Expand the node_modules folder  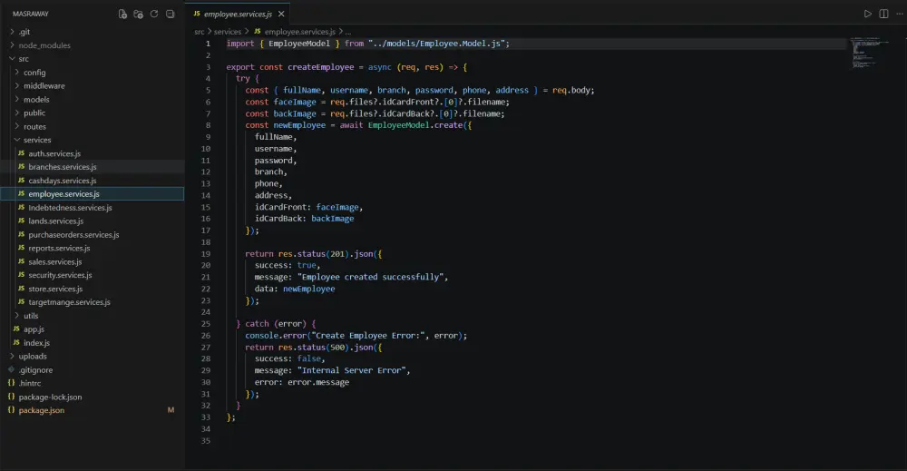click(x=93, y=45)
